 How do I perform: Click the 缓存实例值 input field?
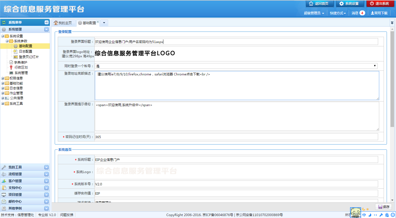pos(236,193)
